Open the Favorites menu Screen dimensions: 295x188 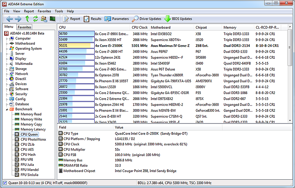pos(44,11)
